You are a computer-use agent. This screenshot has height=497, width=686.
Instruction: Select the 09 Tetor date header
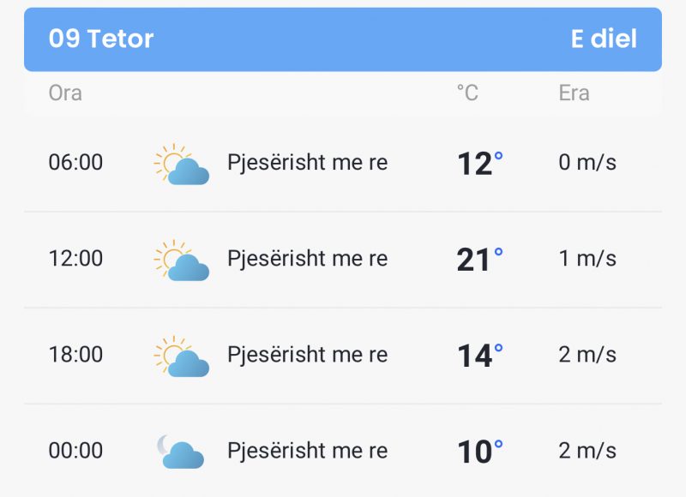point(101,39)
